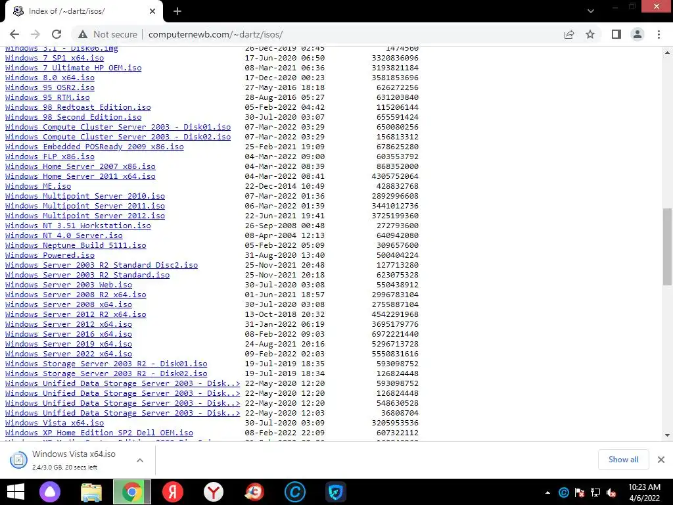
Task: Click Windows NT 4.0 Server.iso link
Action: [64, 236]
